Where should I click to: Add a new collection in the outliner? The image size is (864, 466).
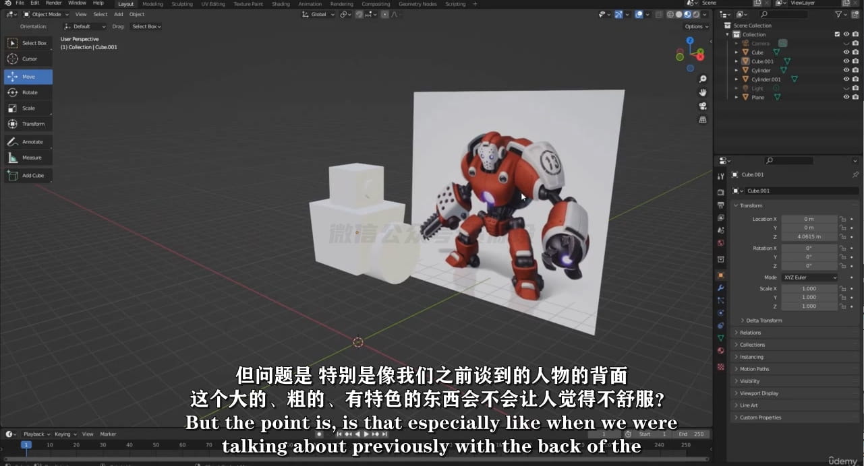click(855, 14)
